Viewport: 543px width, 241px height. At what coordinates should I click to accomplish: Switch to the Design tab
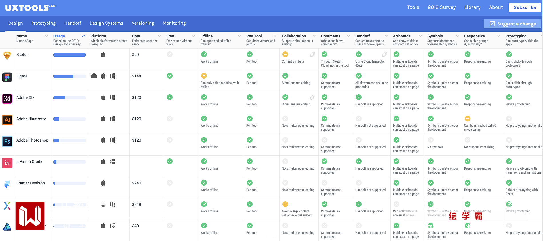15,23
